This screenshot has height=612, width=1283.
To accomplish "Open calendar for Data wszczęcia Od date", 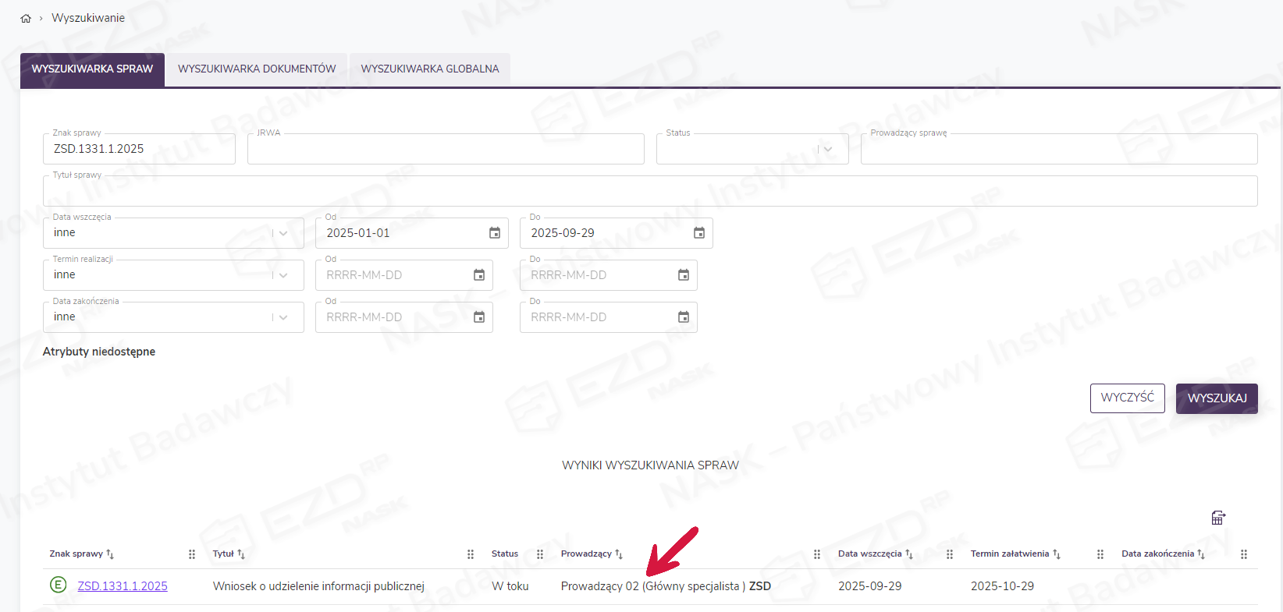I will 494,233.
